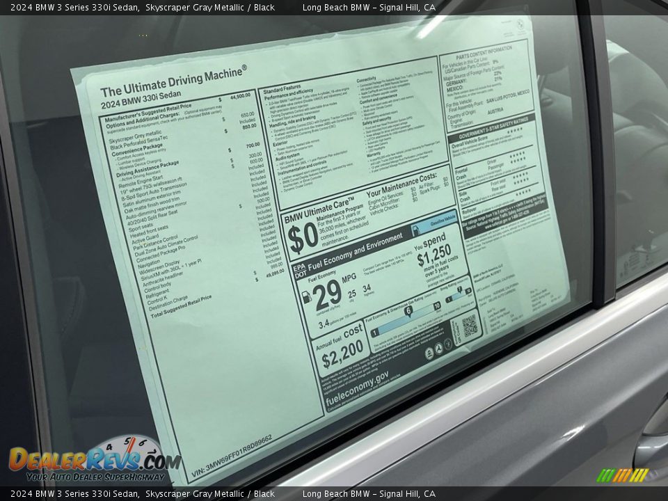The width and height of the screenshot is (668, 501).
Task: Click 'Connected Package Pro' option
Action: point(161,255)
